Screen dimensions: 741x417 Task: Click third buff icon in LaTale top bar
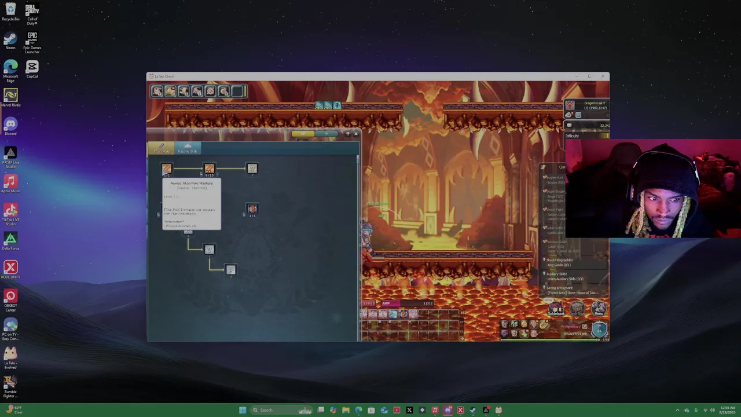click(184, 91)
